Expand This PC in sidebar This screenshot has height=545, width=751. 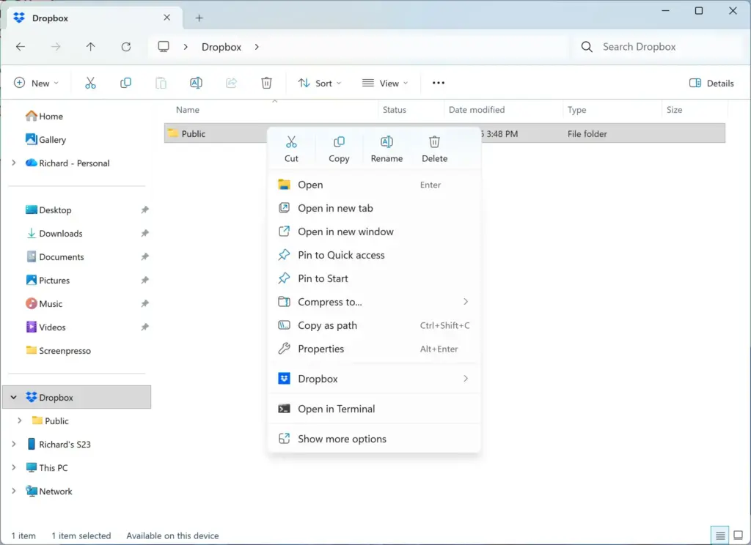[14, 467]
